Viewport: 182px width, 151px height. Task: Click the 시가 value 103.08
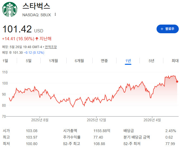click(32, 131)
